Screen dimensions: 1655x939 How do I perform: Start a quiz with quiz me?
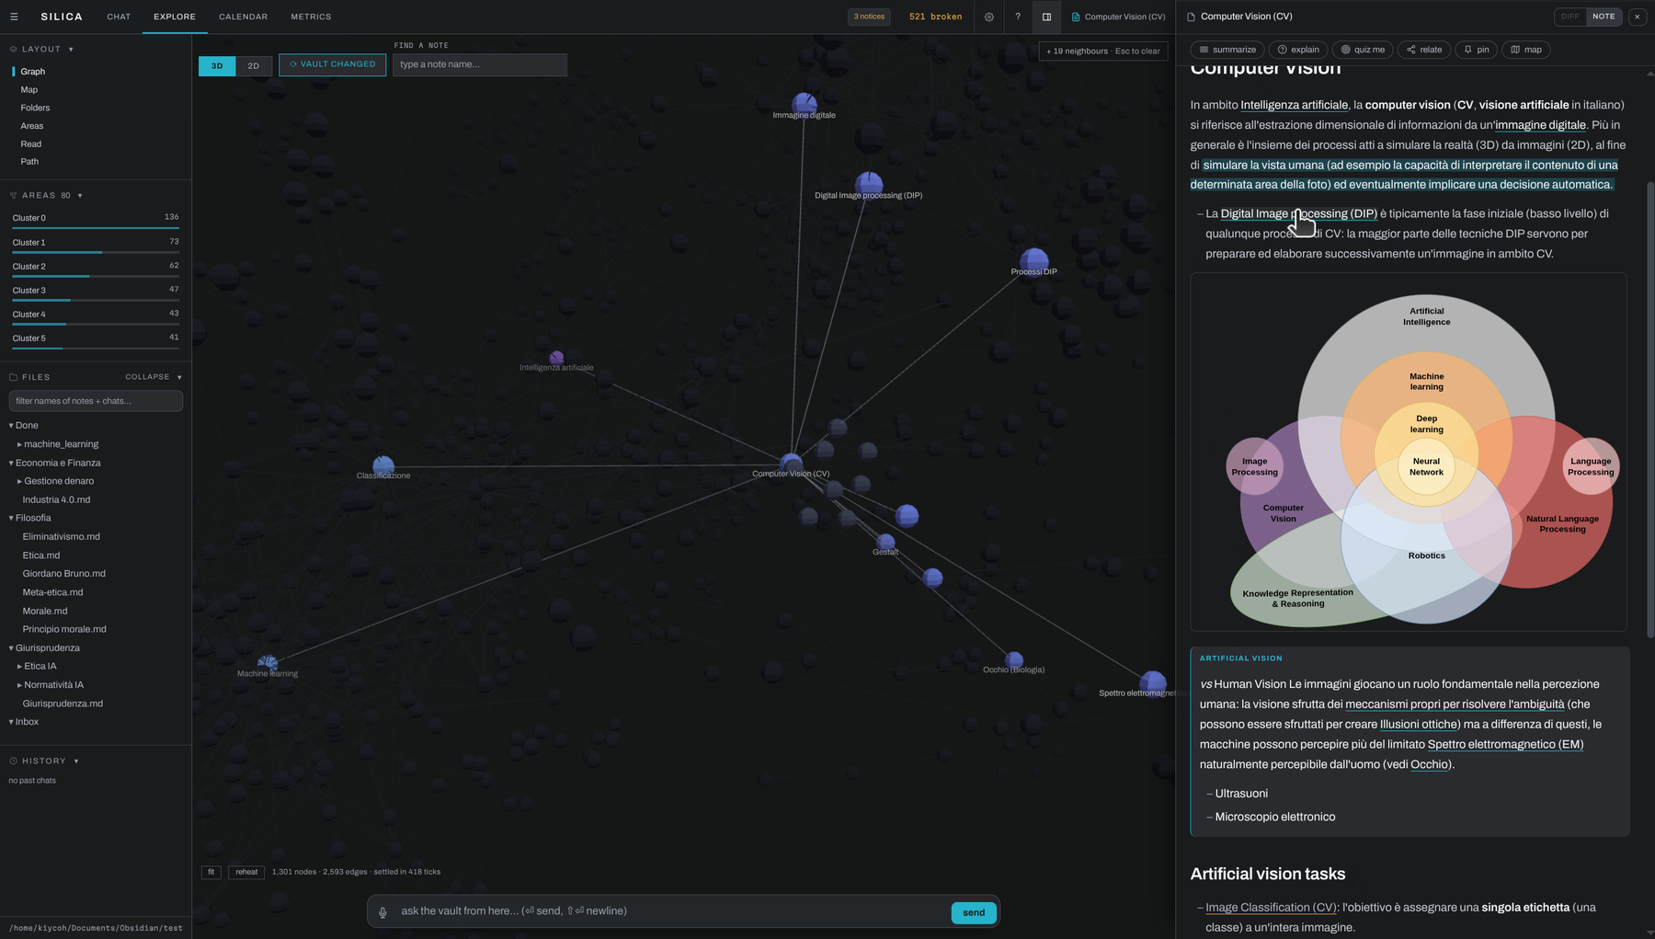tap(1363, 50)
